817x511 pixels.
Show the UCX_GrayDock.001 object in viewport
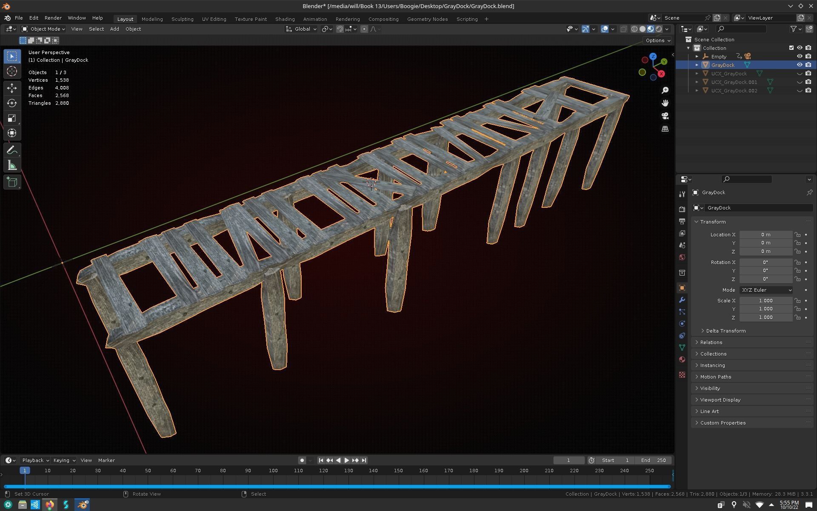click(x=800, y=82)
